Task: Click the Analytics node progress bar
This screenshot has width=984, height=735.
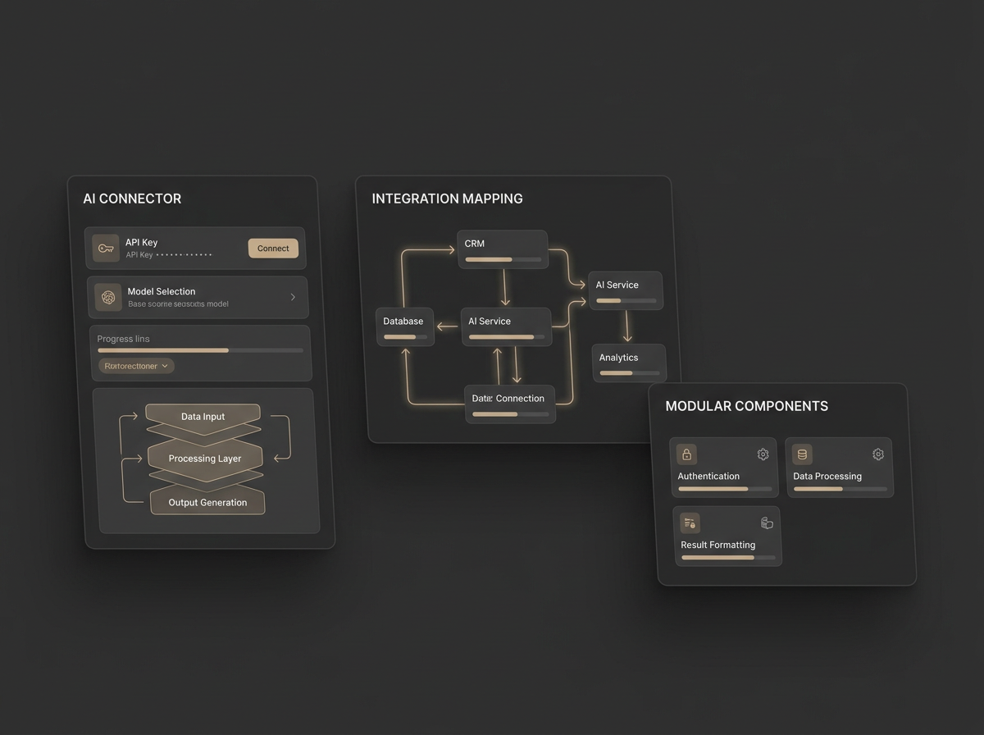Action: pos(629,372)
